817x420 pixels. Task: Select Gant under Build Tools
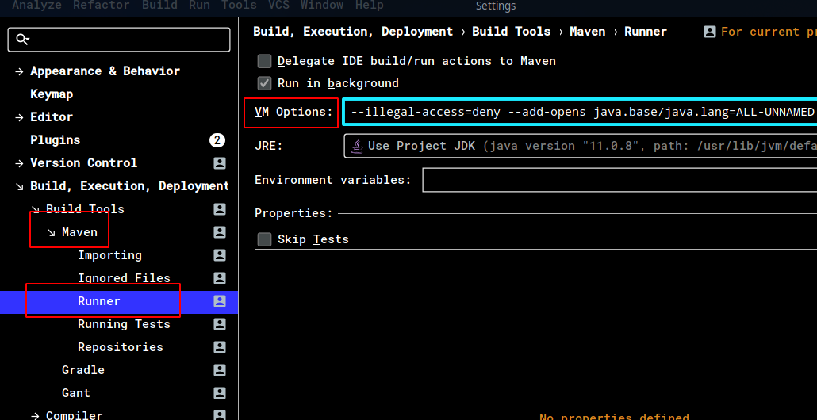point(76,392)
